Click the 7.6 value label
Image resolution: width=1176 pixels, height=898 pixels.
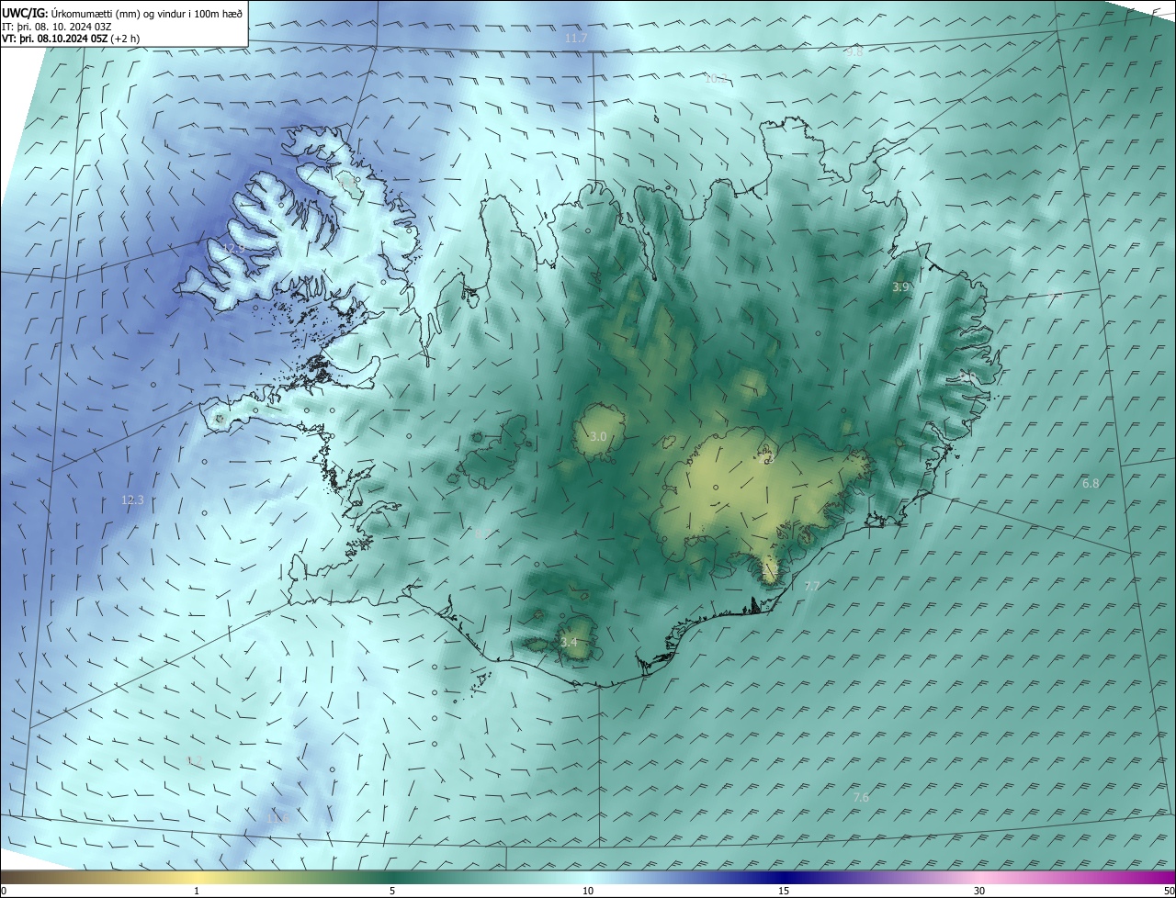coord(861,798)
